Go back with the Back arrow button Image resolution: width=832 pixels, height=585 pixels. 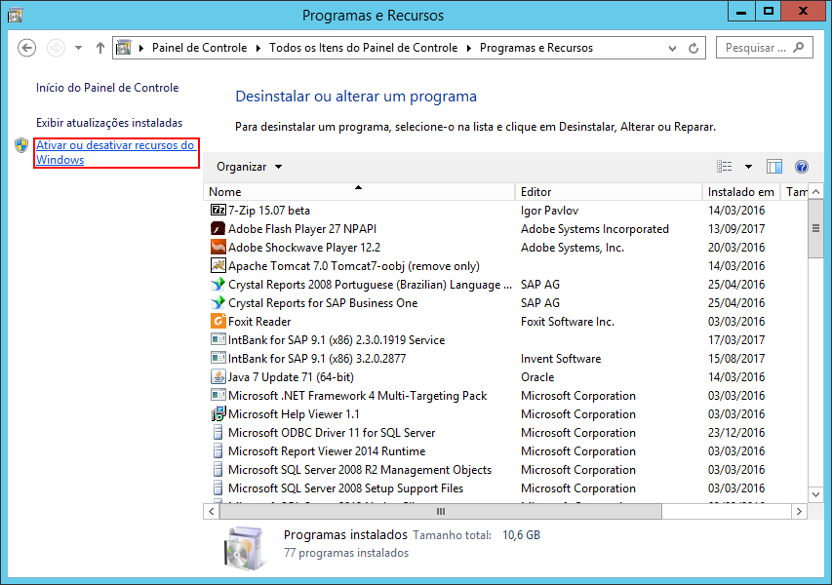click(x=26, y=48)
